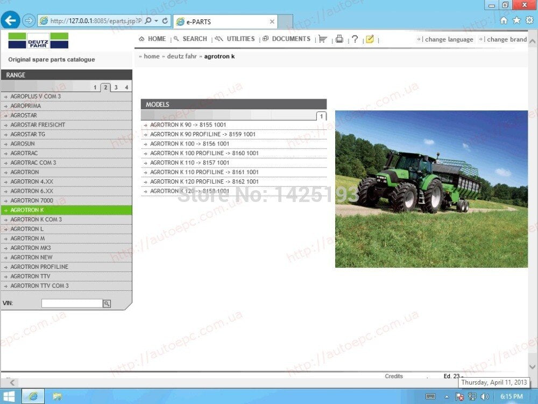Viewport: 538px width, 404px height.
Task: Click the tractor photo thumbnail
Action: click(x=431, y=189)
